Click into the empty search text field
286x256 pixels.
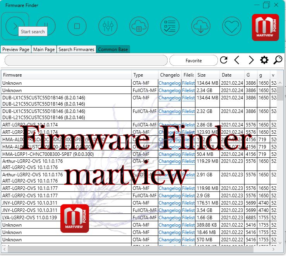click(86, 60)
